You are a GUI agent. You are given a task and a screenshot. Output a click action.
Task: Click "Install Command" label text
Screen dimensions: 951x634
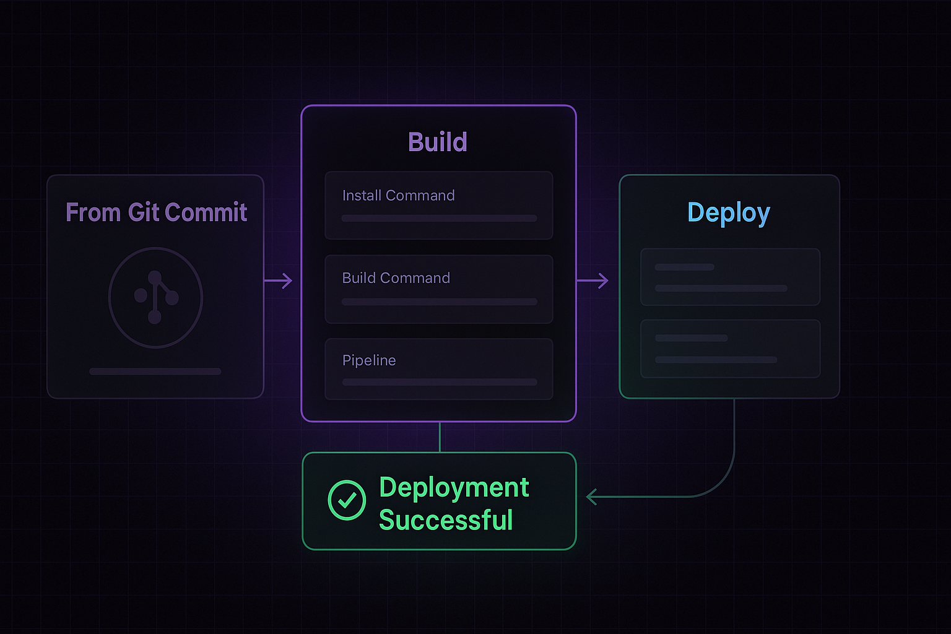pyautogui.click(x=399, y=196)
